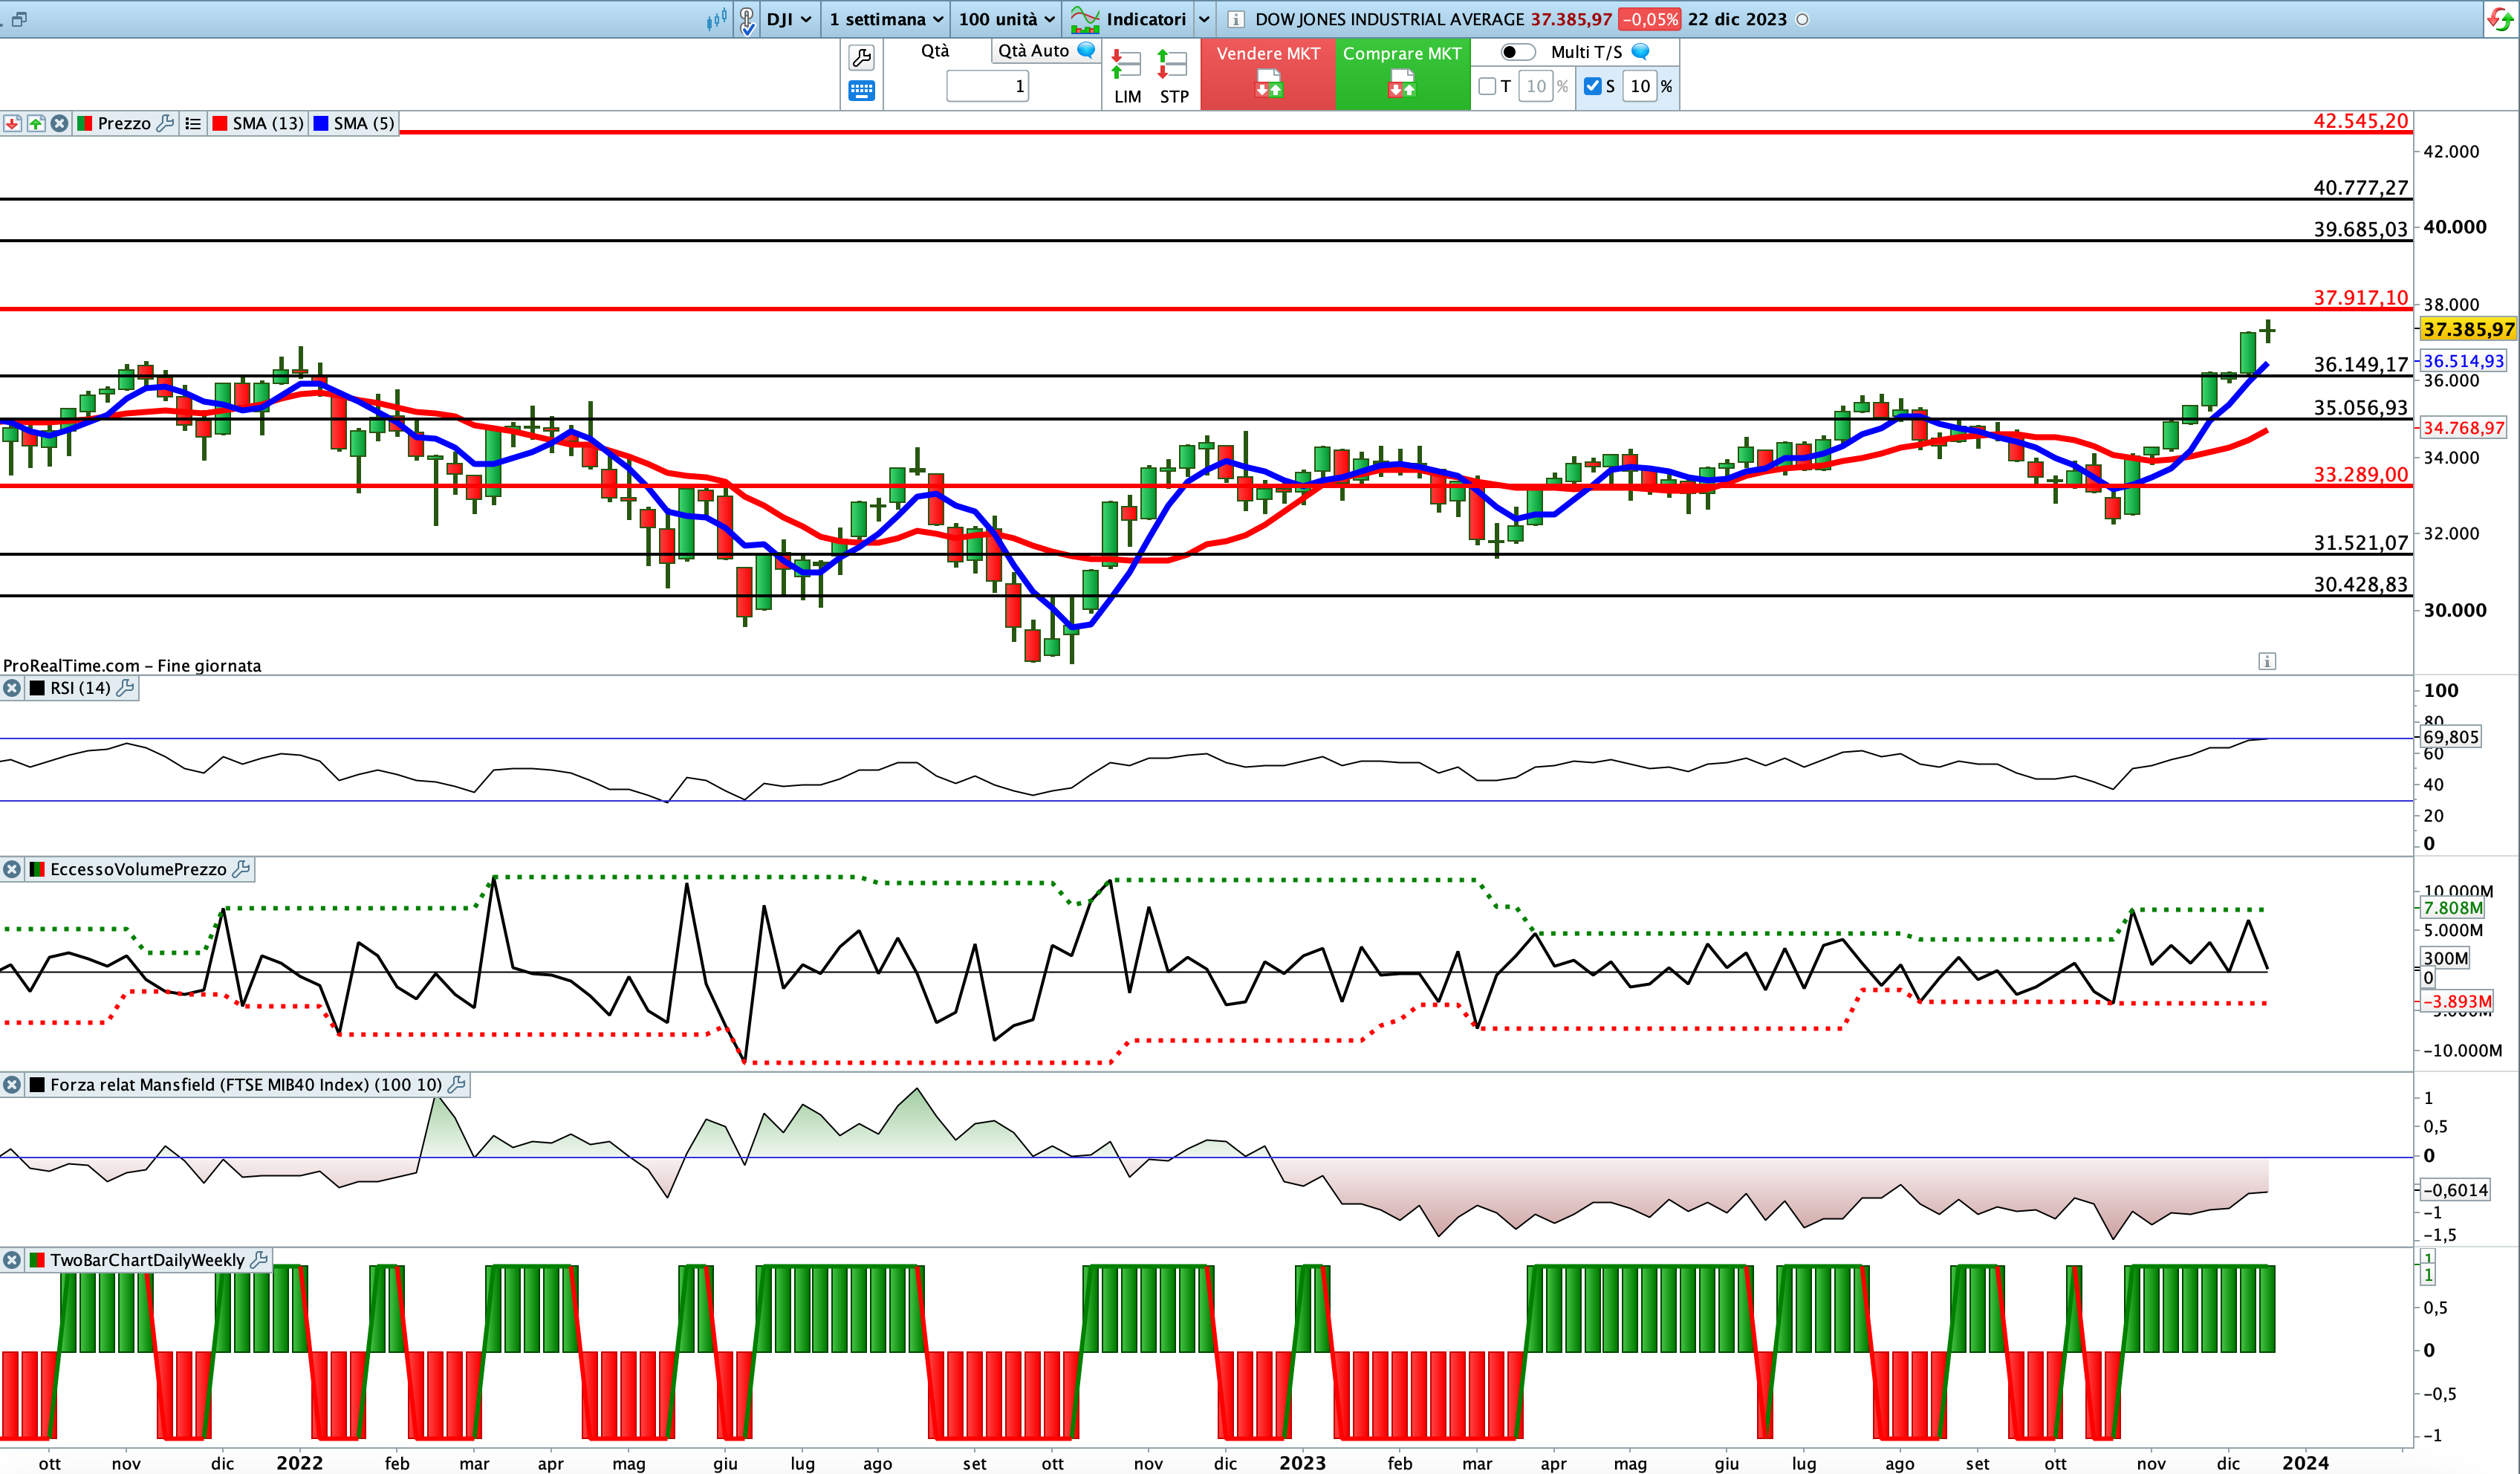Remove the RSI (14) indicator
Viewport: 2520px width, 1474px height.
click(12, 688)
